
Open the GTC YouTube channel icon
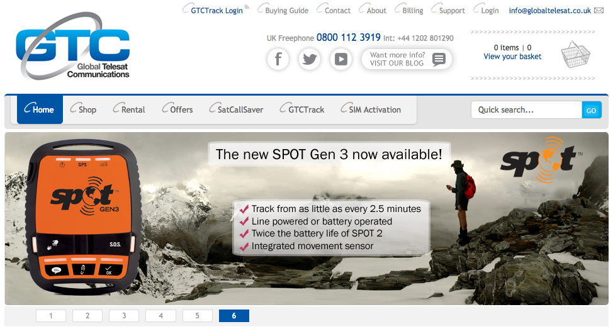pos(341,59)
